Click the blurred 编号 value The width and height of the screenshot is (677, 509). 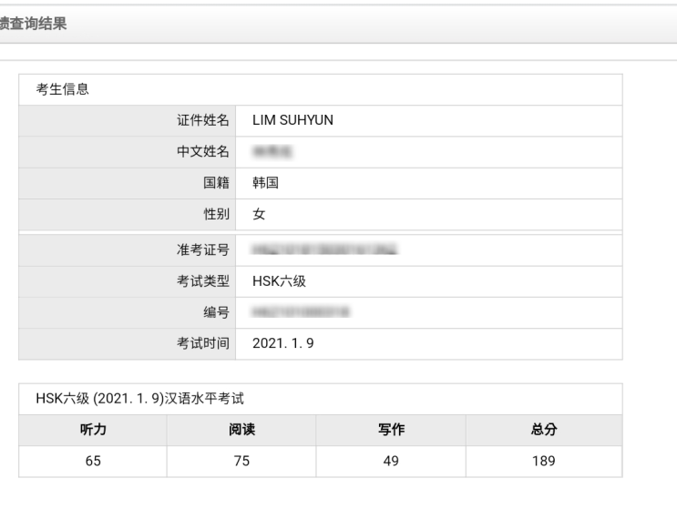(x=301, y=312)
